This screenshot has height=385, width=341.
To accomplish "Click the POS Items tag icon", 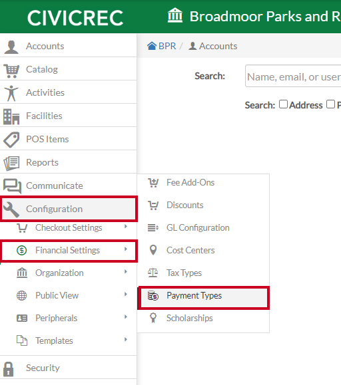I will [11, 140].
